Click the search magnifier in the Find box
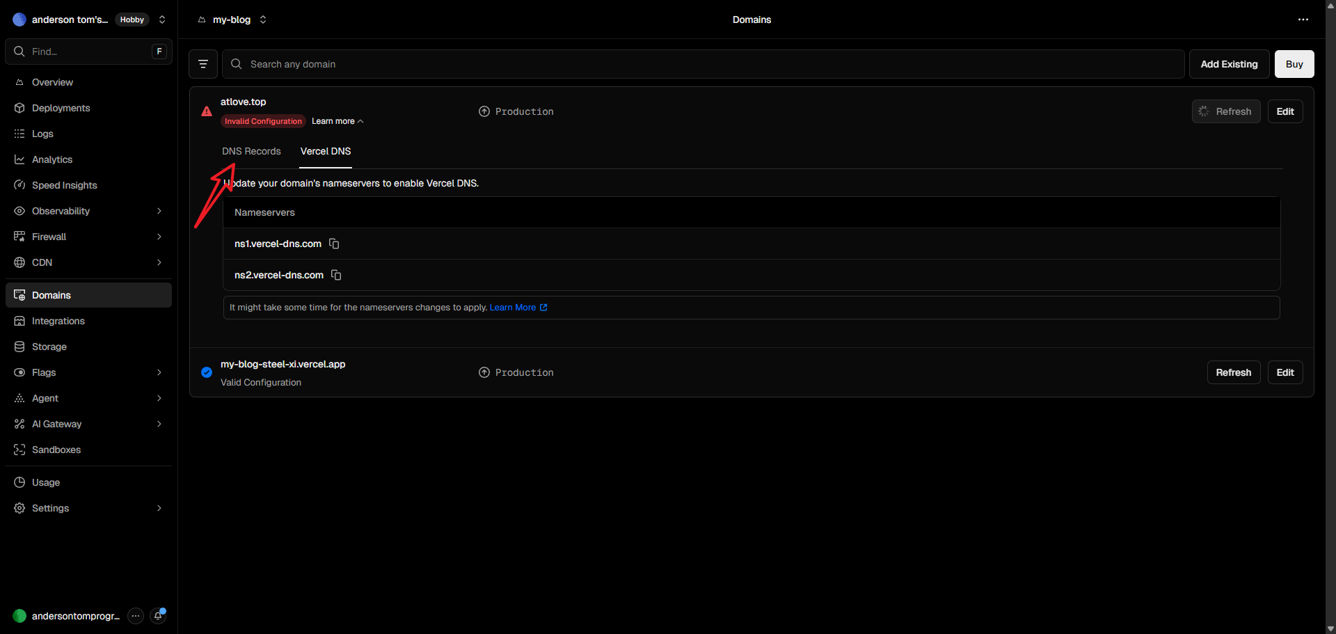 click(x=19, y=51)
